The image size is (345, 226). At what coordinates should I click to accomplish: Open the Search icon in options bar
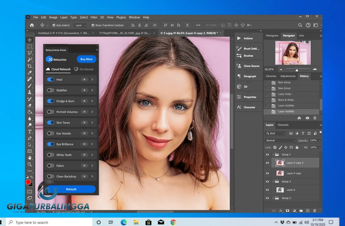pos(300,25)
